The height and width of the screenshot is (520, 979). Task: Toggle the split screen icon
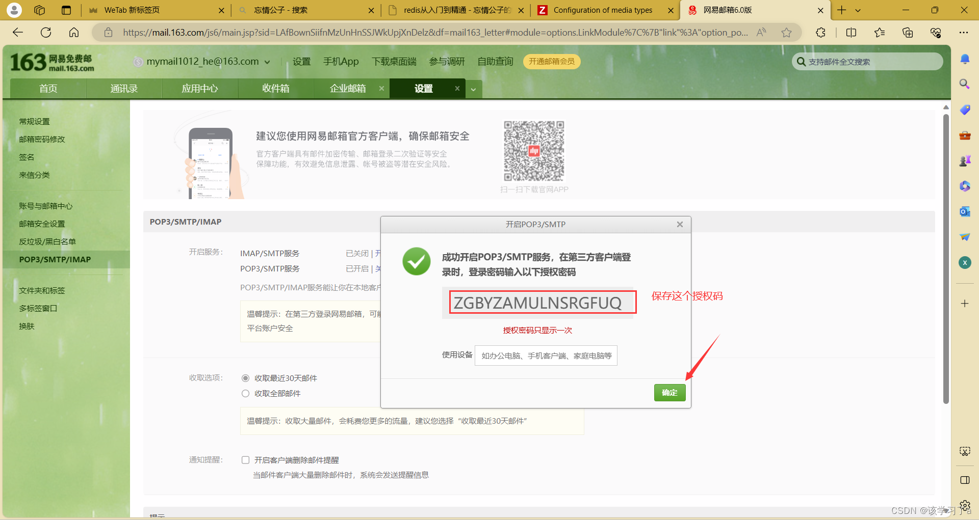click(851, 33)
